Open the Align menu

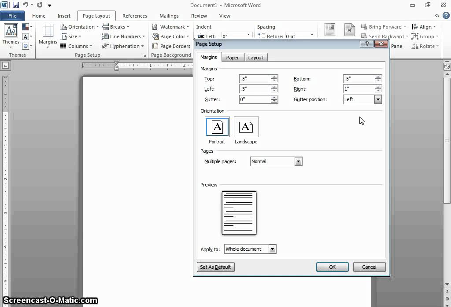pyautogui.click(x=424, y=27)
